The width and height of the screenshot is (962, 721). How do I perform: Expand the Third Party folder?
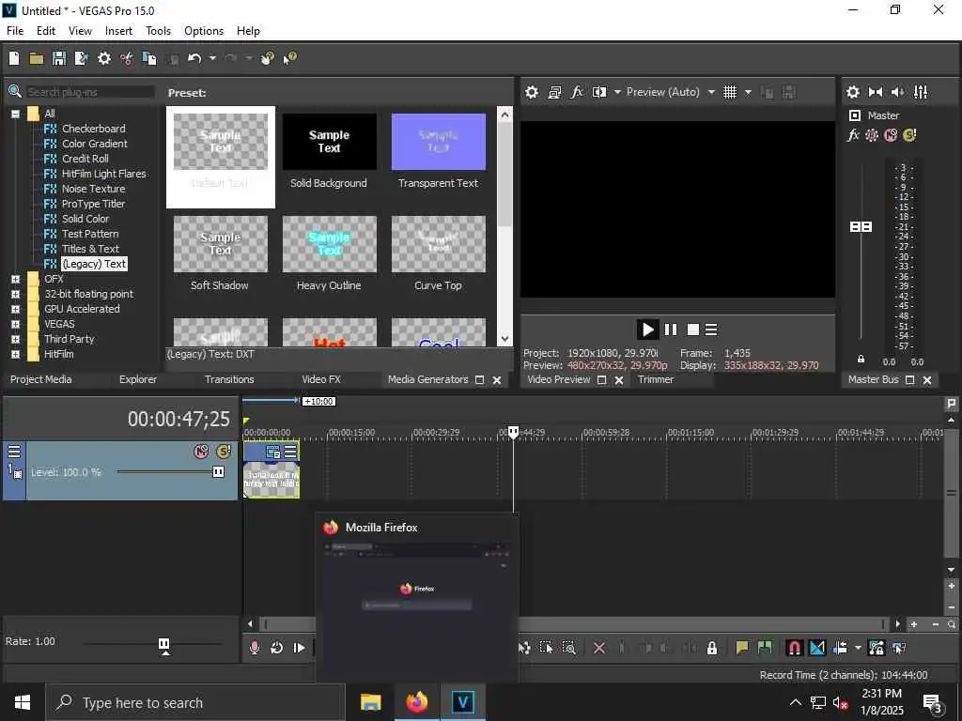pyautogui.click(x=15, y=339)
